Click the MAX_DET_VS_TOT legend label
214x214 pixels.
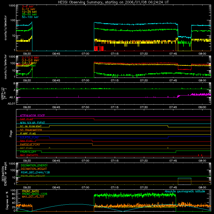click(x=33, y=197)
